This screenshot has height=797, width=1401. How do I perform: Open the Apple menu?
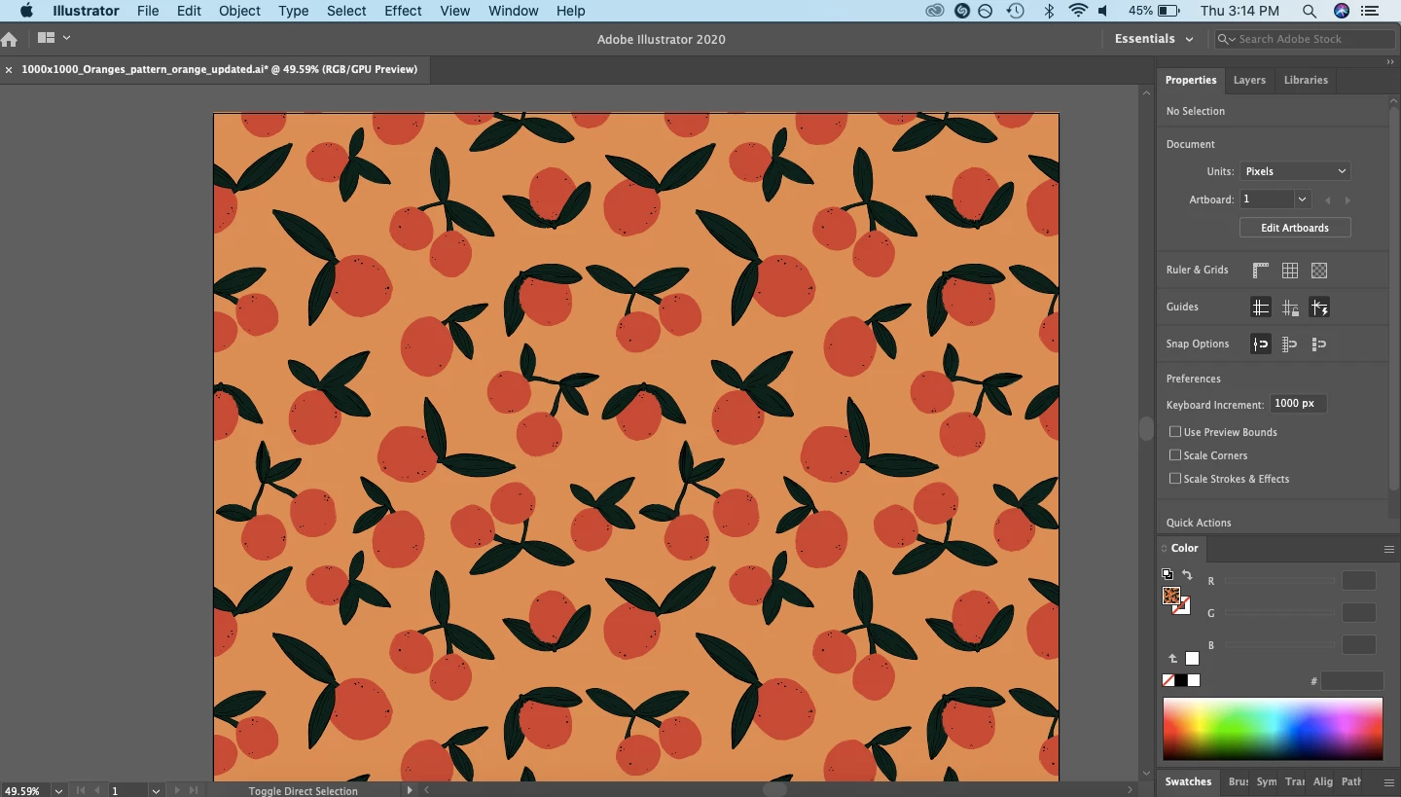(26, 11)
